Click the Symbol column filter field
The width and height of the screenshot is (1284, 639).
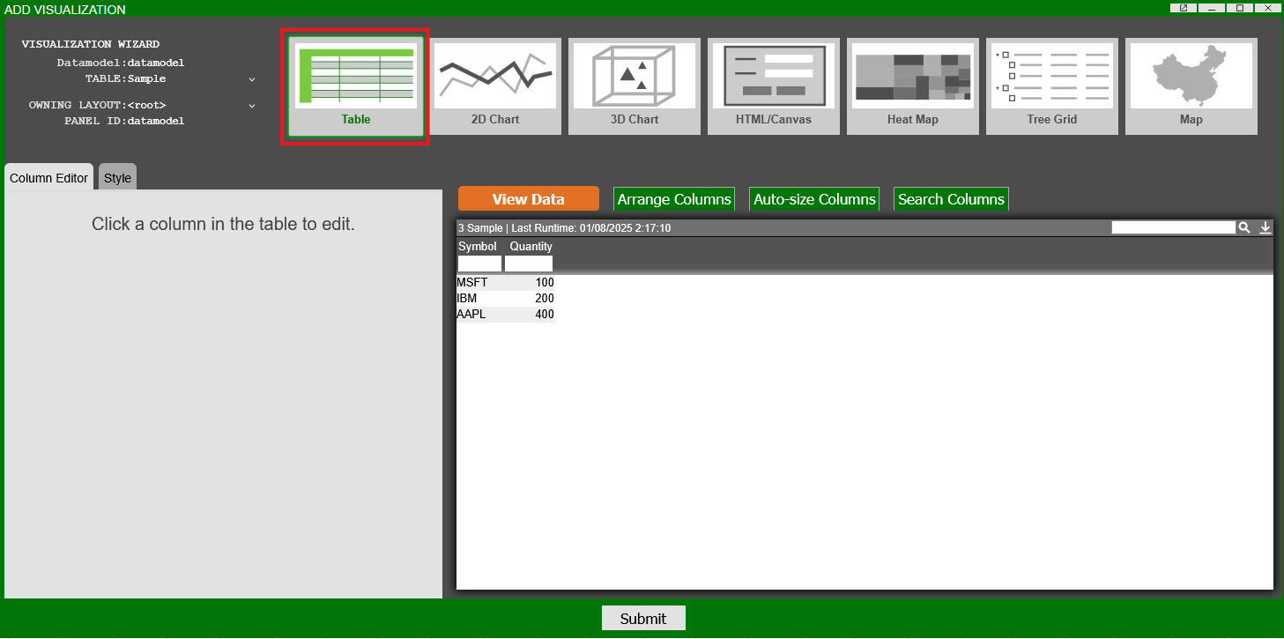[x=479, y=263]
